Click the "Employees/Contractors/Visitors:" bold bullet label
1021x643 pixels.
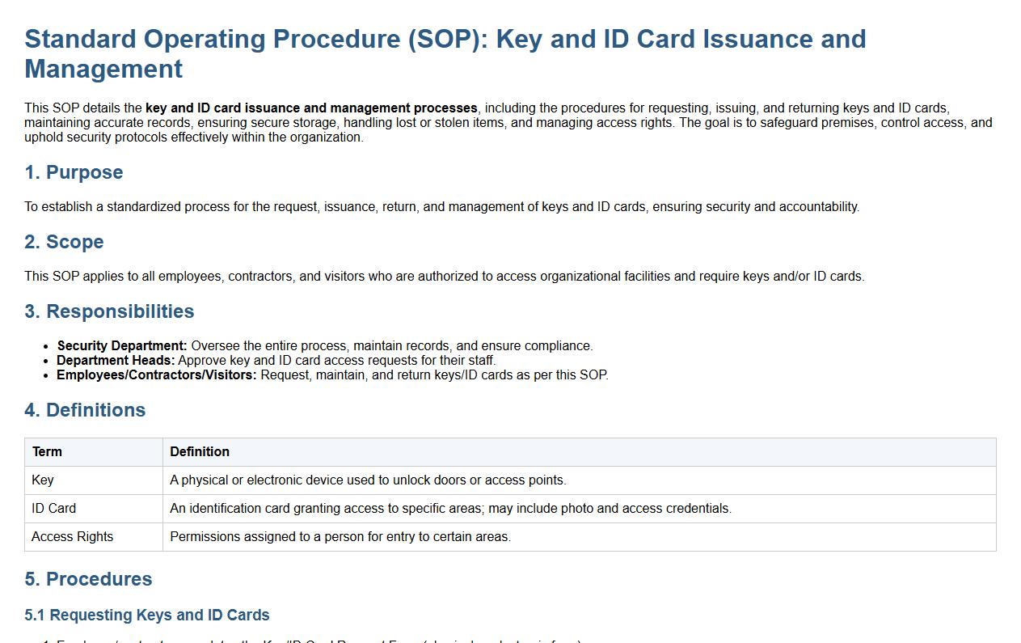[x=157, y=375]
